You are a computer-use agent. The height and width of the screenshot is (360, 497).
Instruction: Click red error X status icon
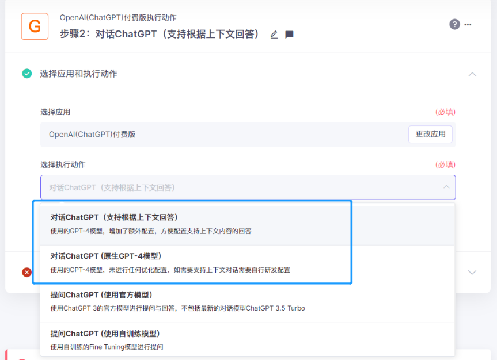(27, 272)
